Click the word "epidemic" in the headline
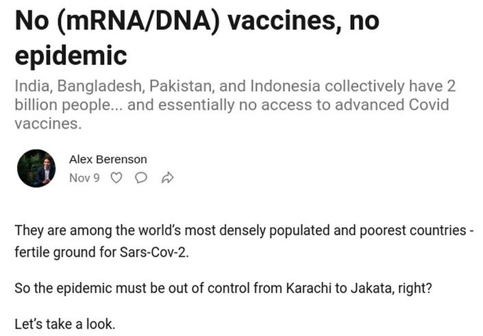Image resolution: width=483 pixels, height=336 pixels. (x=71, y=55)
